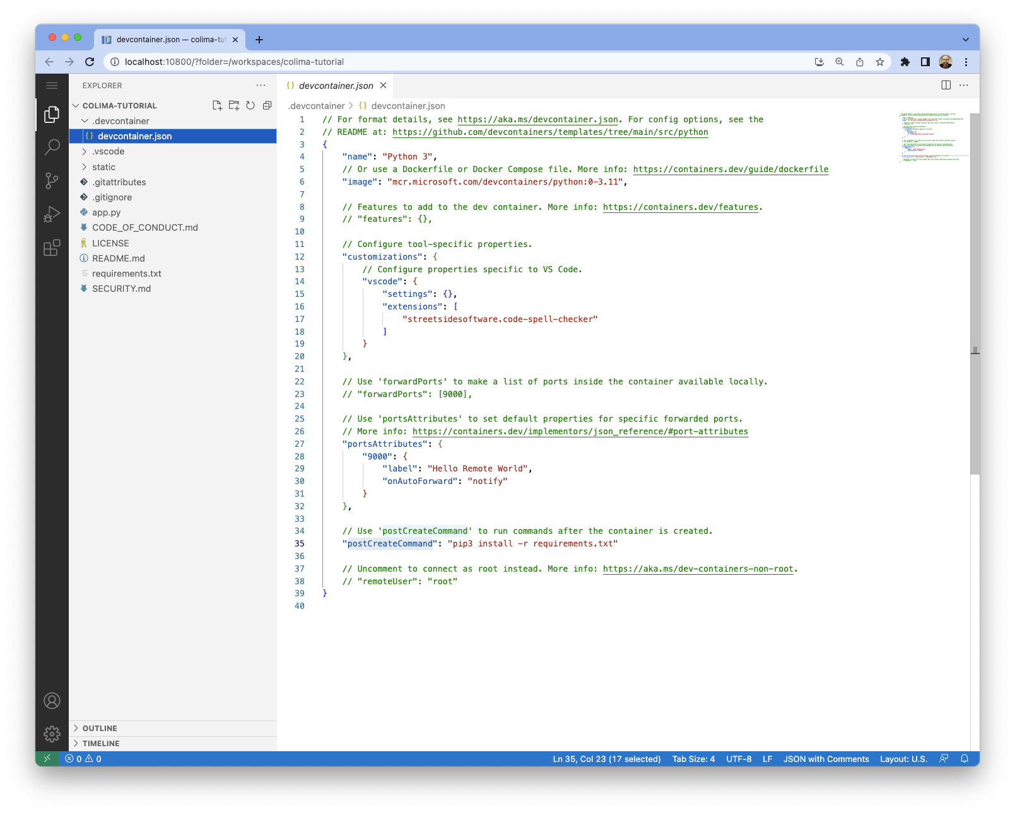Open the aka.ms/devcontainer.json link
Screen dimensions: 1015x813
tap(537, 119)
